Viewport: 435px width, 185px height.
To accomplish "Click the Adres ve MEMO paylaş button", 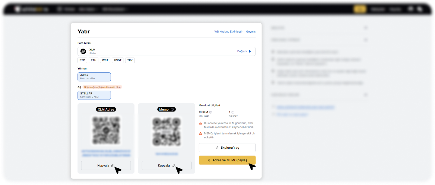I will click(x=227, y=160).
